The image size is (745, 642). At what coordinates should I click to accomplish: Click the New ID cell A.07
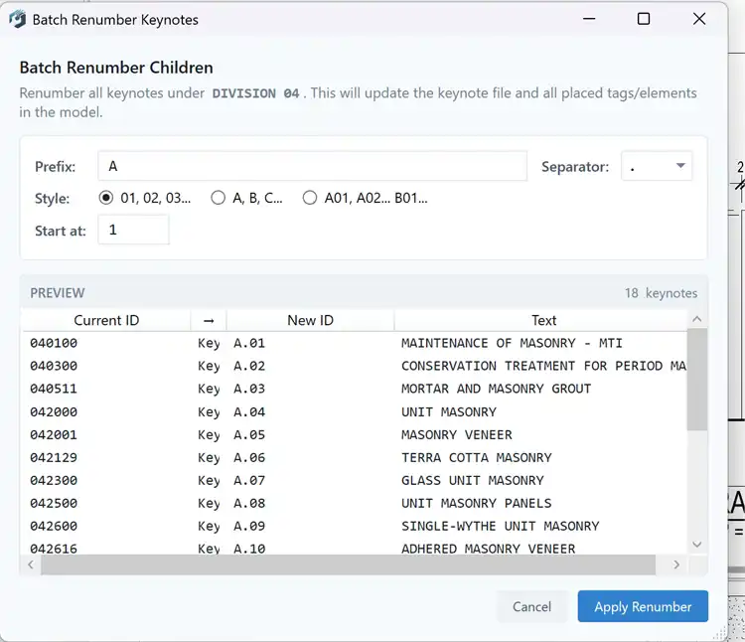tap(249, 480)
